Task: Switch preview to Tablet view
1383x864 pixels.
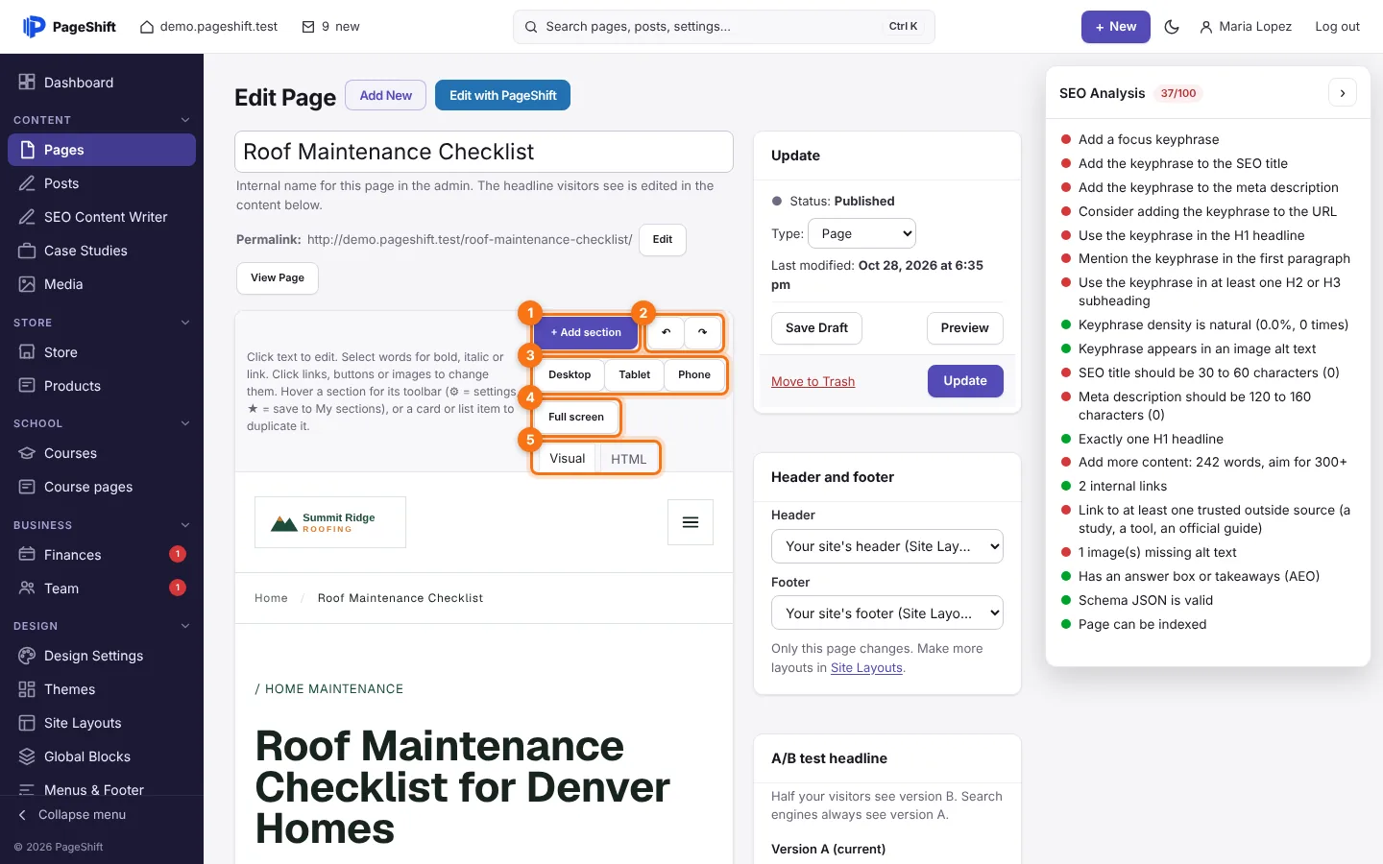Action: (x=635, y=374)
